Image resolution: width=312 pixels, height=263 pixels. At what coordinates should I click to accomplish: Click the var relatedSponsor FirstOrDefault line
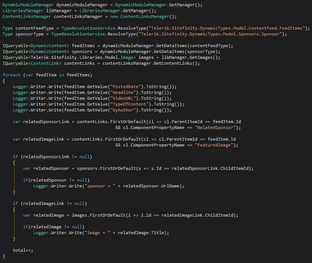(138, 168)
